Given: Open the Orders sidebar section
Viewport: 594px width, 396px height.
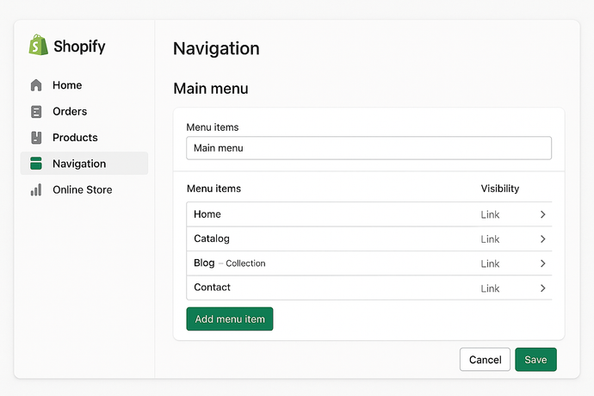Looking at the screenshot, I should click(x=70, y=112).
